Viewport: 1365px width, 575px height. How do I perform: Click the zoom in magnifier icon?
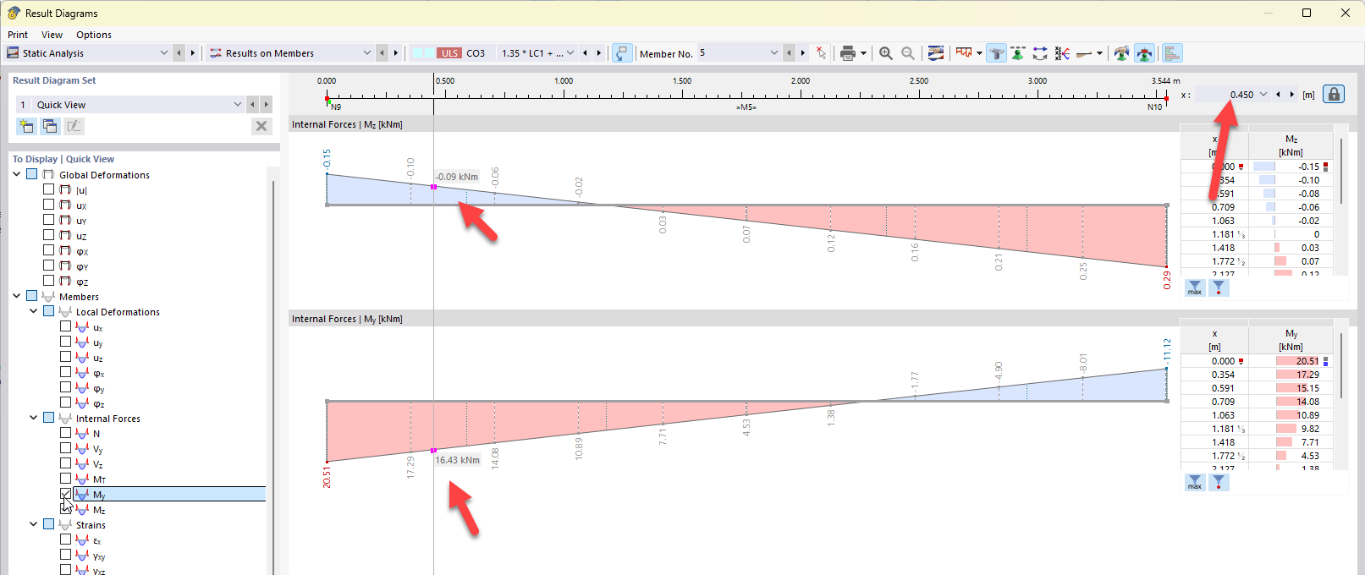click(885, 53)
